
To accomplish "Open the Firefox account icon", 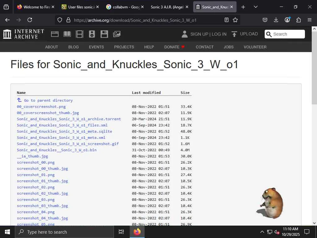I will 287,20.
